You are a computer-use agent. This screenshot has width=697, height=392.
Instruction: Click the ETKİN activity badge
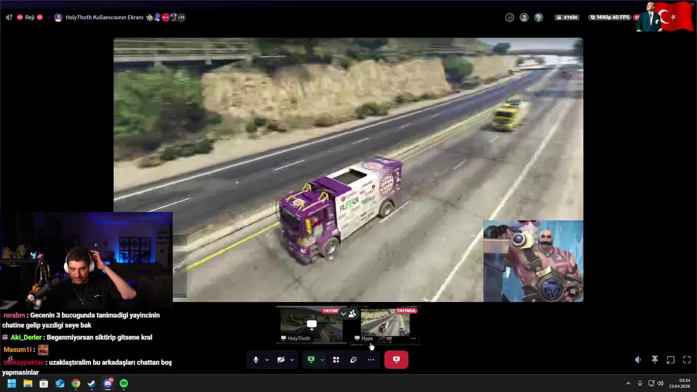coord(567,17)
